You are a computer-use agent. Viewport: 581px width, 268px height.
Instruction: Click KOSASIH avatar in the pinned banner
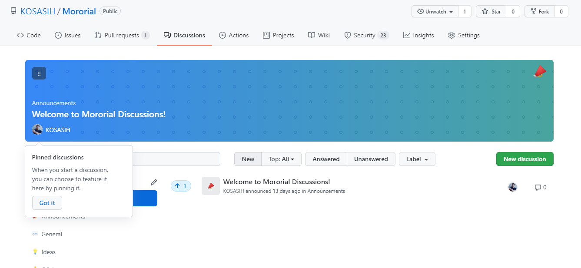tap(37, 129)
